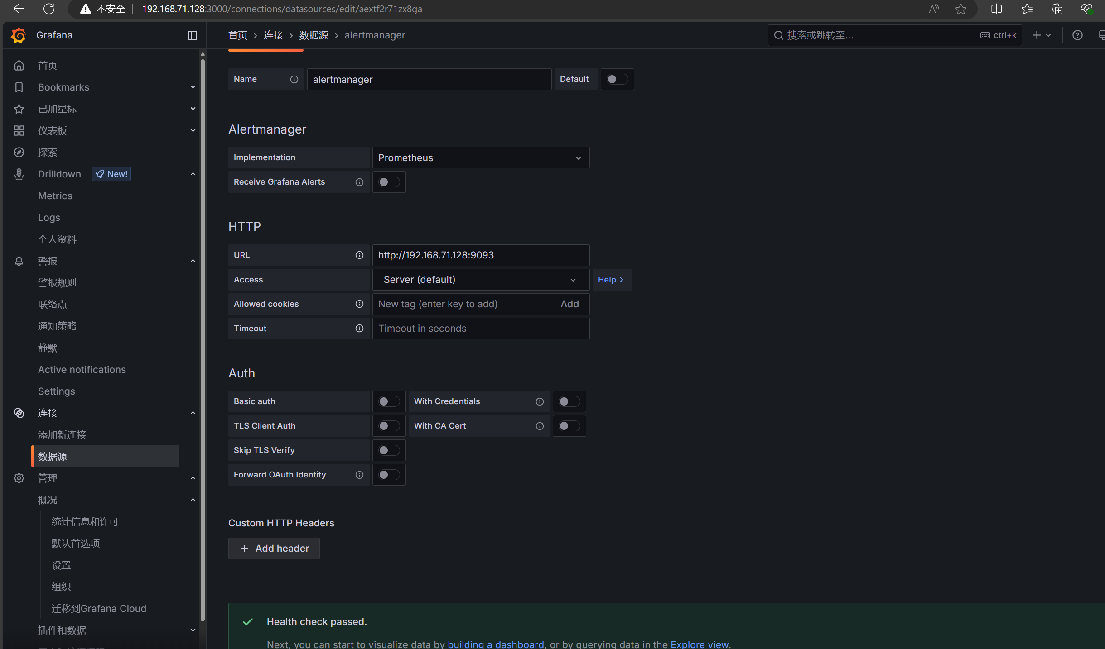
Task: Click the info icon next to URL
Action: tap(360, 255)
